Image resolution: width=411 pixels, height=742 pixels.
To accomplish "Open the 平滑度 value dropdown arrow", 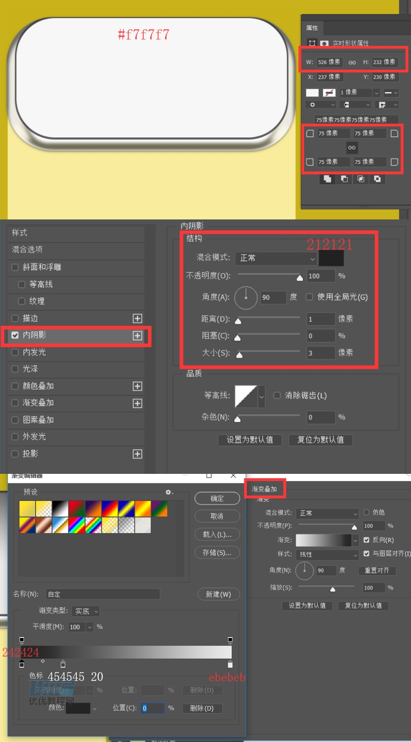I will 90,627.
